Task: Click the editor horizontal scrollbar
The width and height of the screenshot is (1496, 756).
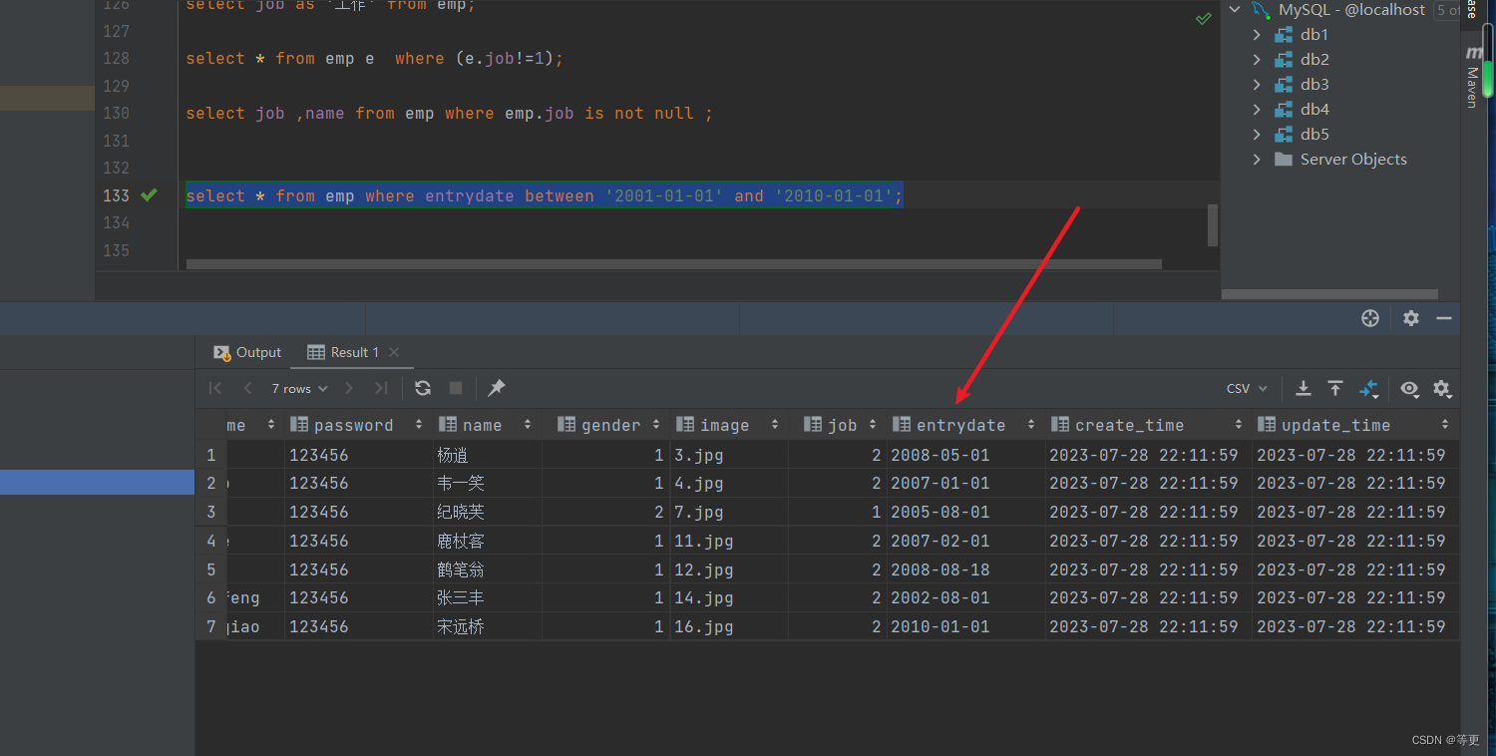Action: coord(674,264)
